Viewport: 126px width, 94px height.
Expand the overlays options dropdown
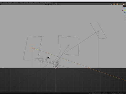[118, 4]
